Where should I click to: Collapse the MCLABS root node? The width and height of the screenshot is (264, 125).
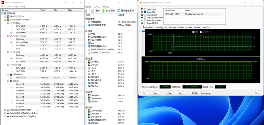pyautogui.click(x=2, y=13)
